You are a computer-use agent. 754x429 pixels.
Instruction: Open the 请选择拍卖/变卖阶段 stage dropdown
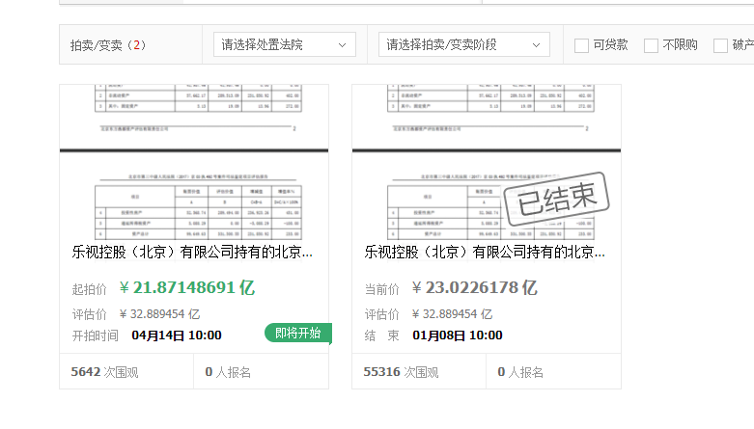pyautogui.click(x=464, y=44)
